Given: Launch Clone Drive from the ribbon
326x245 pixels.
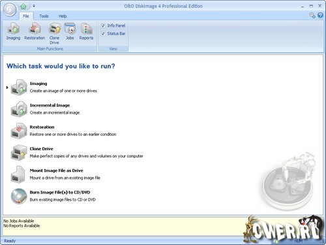Looking at the screenshot, I should [x=54, y=34].
